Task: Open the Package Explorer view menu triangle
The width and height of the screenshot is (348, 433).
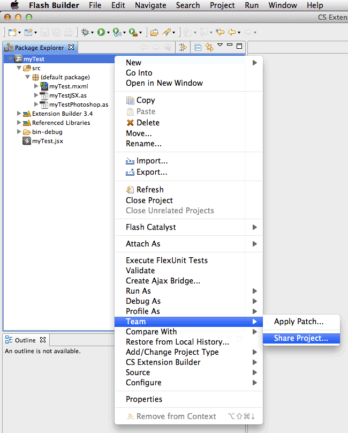Action: pyautogui.click(x=220, y=46)
